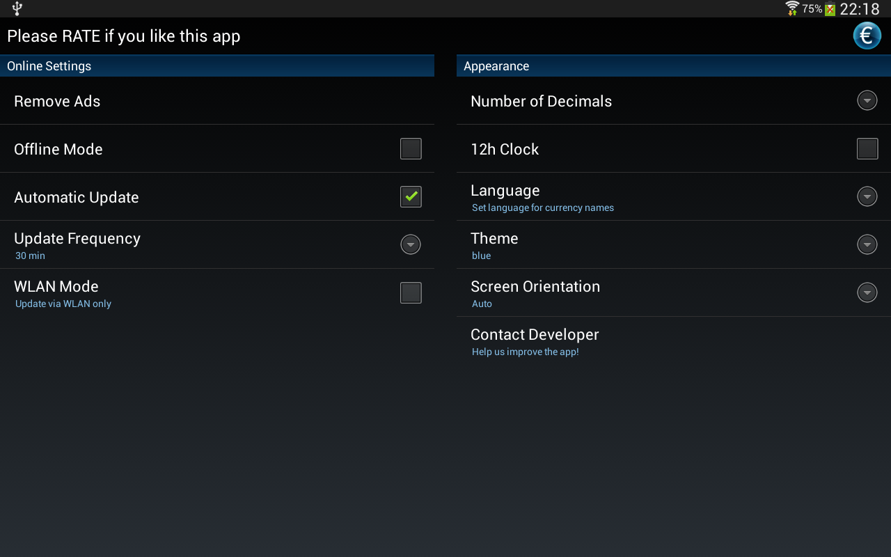This screenshot has width=891, height=557.
Task: Expand the Number of Decimals dropdown
Action: click(867, 101)
